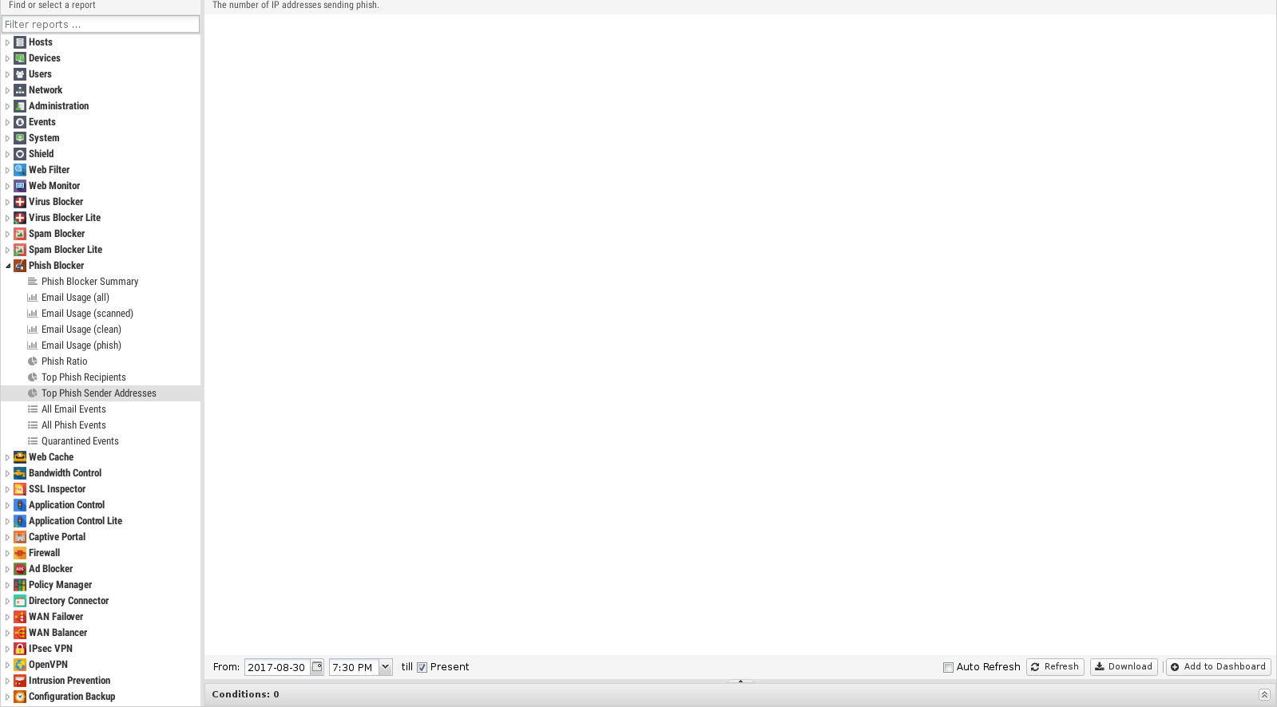The image size is (1277, 707).
Task: Enable the Auto Refresh checkbox
Action: [x=948, y=668]
